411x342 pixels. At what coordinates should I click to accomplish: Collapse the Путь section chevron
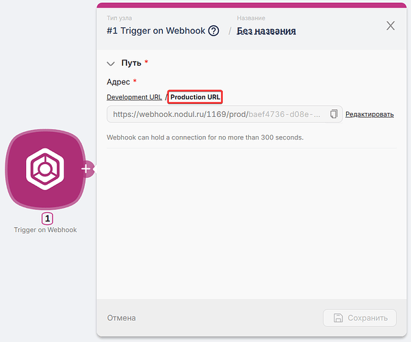tap(111, 63)
